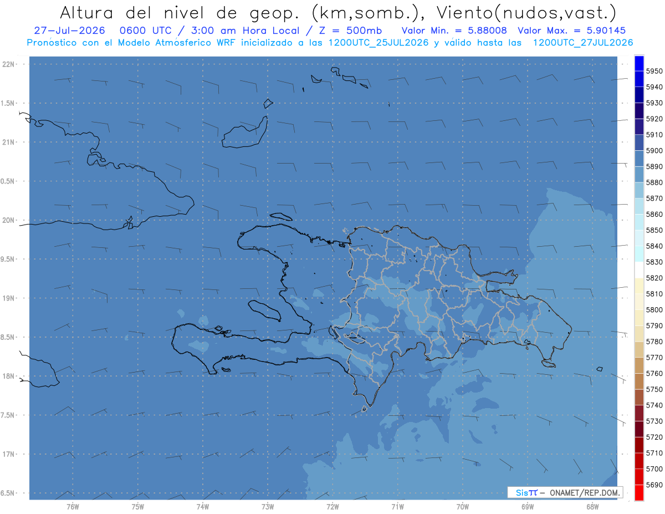The width and height of the screenshot is (665, 514).
Task: Click the 20N latitude label
Action: tap(8, 220)
